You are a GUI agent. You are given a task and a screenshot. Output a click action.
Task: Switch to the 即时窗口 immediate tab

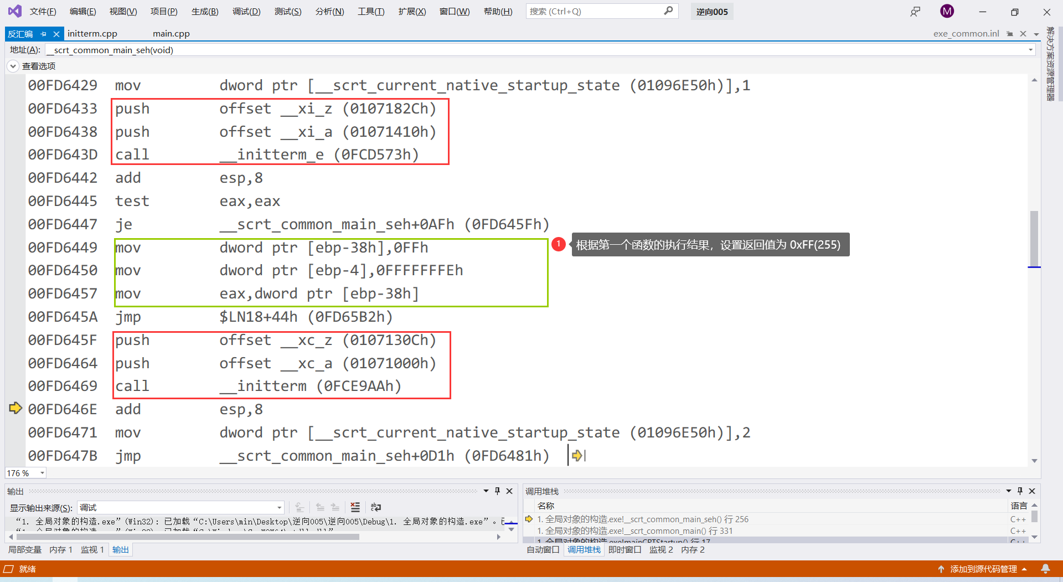coord(625,549)
